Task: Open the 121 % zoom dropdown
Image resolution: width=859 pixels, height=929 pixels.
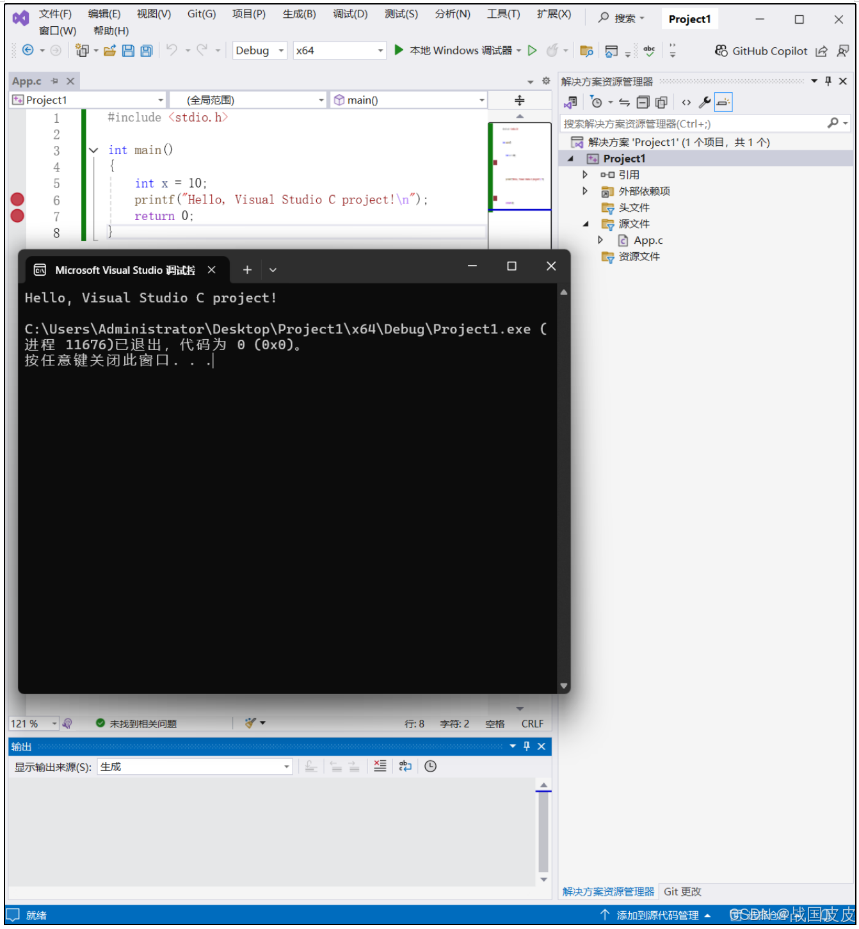Action: tap(33, 724)
